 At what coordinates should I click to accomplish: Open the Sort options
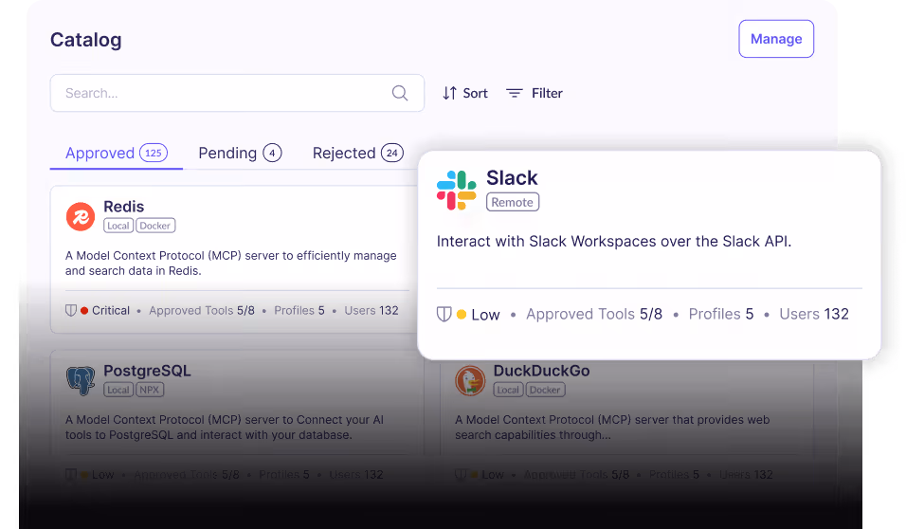[x=465, y=93]
